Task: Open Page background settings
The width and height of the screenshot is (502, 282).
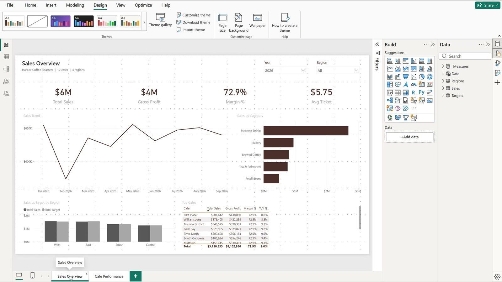Action: point(238,23)
